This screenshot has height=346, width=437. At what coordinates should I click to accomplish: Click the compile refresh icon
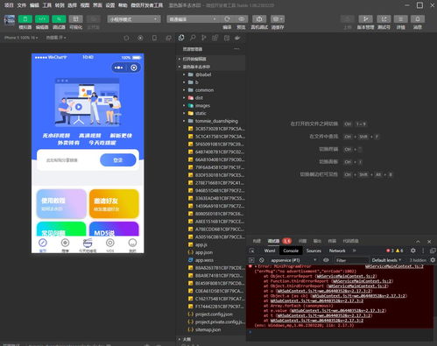tap(227, 19)
